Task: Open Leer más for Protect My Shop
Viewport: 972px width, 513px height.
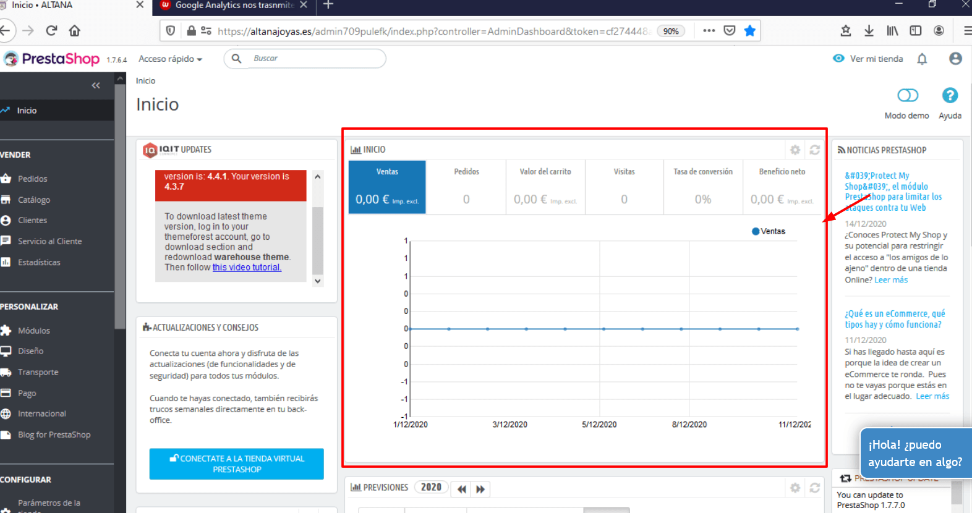Action: tap(891, 280)
